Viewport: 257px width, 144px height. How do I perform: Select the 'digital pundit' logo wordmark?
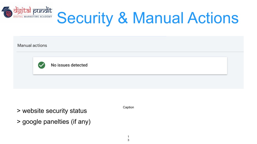[33, 10]
